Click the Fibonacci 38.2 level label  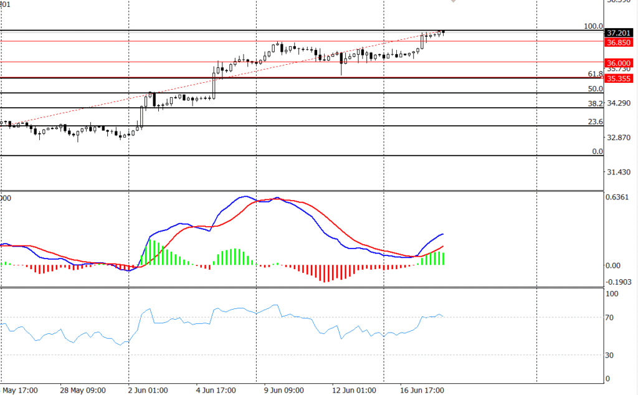coord(595,103)
